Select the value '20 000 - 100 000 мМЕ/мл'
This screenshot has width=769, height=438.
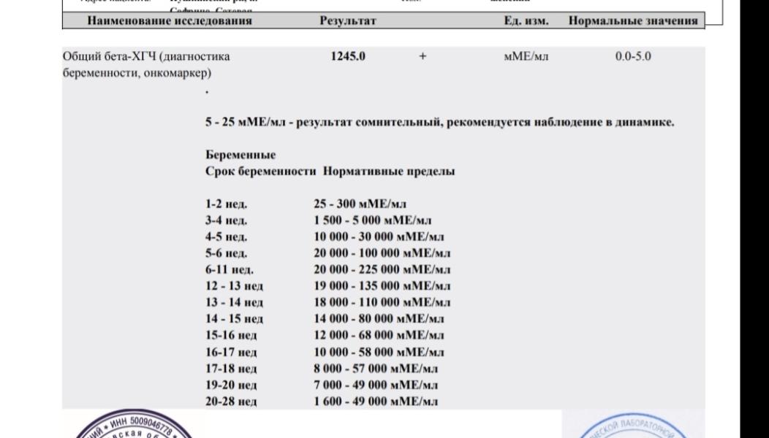[382, 253]
